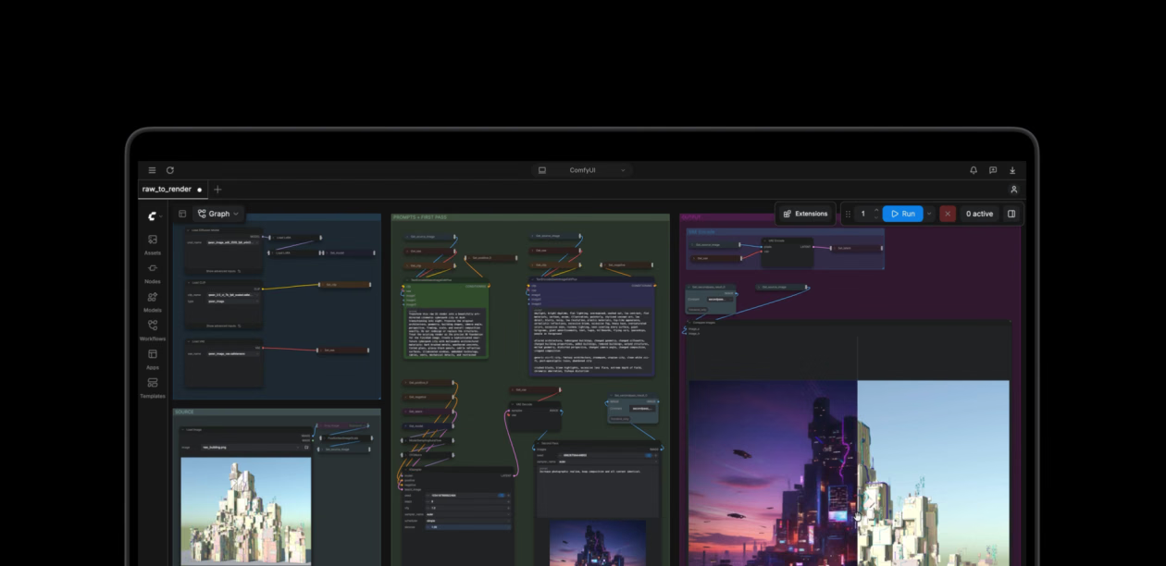
Task: Increase the batch count stepper
Action: coord(876,210)
